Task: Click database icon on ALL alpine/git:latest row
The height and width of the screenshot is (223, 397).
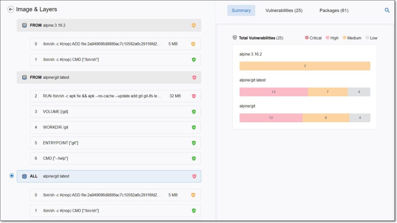Action: [x=24, y=176]
